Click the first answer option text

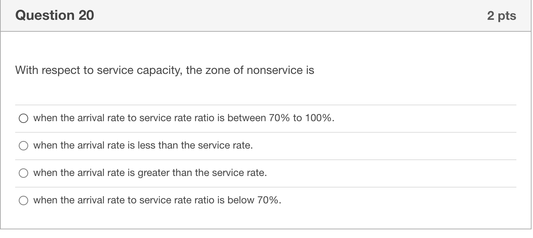[x=183, y=118]
